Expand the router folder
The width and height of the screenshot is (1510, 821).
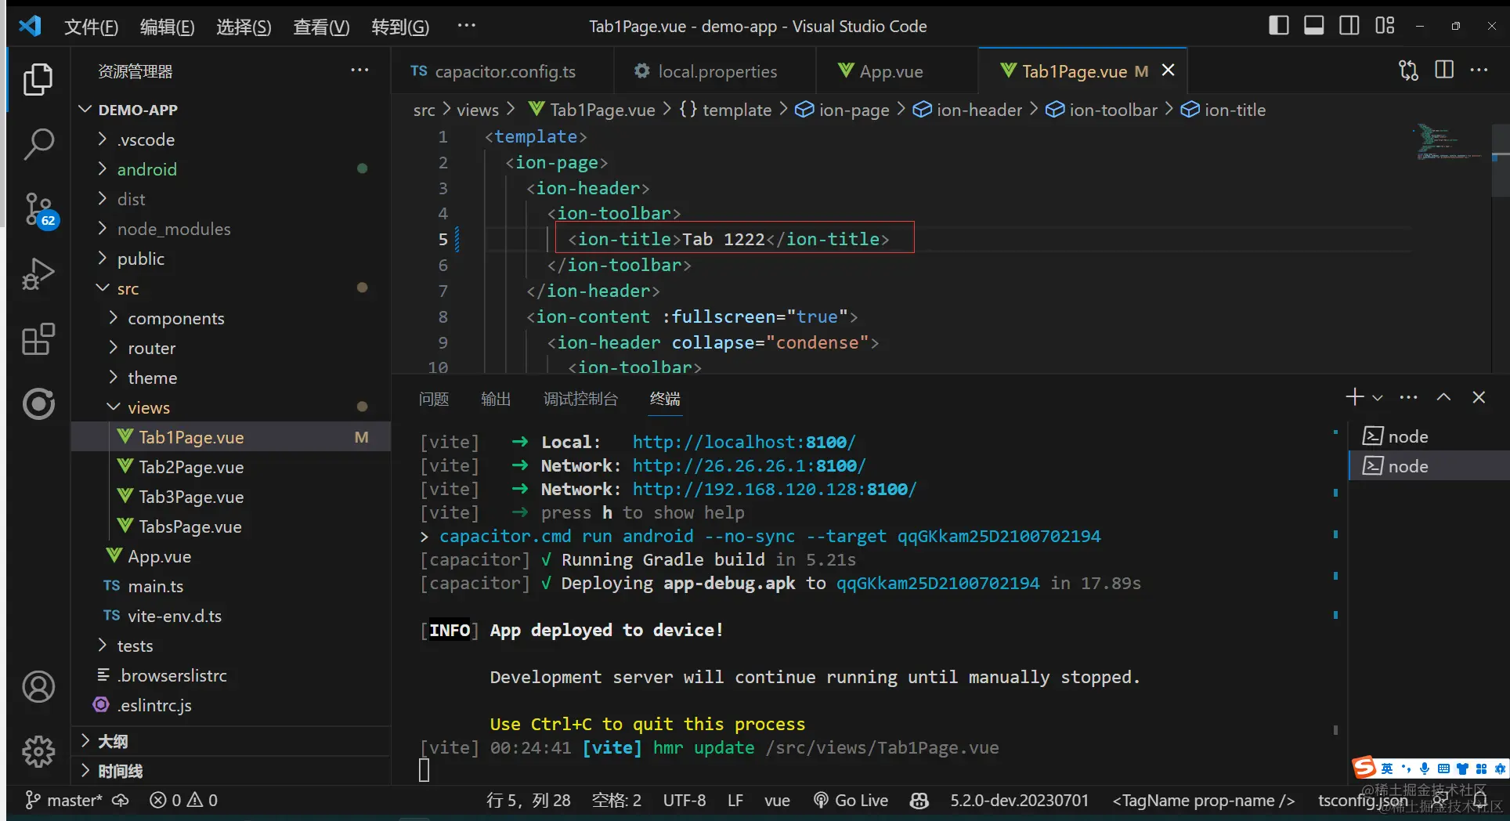pyautogui.click(x=231, y=348)
